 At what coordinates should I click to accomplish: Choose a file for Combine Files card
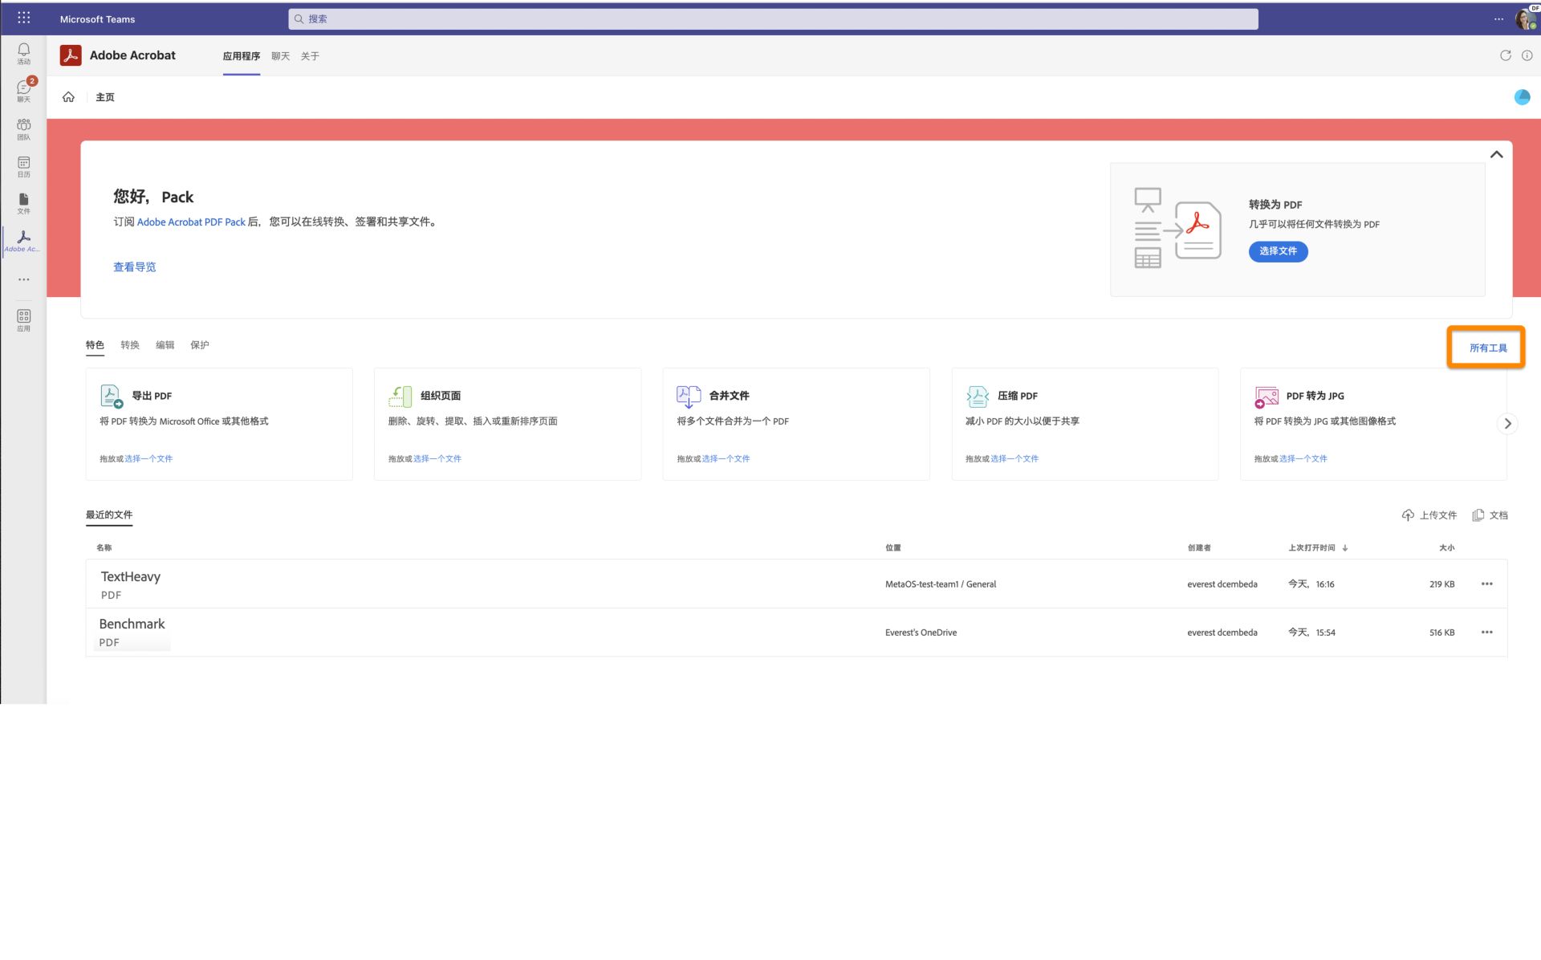[726, 459]
